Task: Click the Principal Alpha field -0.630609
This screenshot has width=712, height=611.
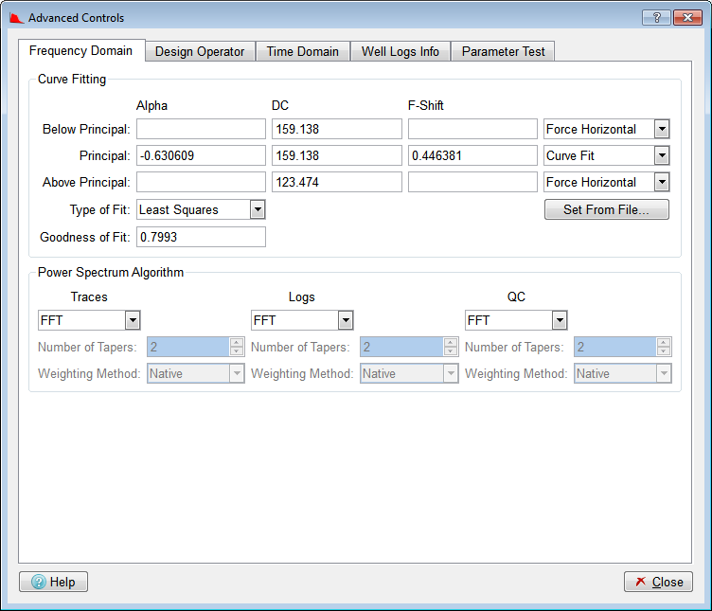Action: [201, 155]
